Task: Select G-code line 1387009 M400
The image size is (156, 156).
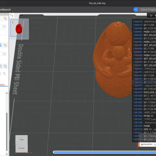Action: (144, 126)
